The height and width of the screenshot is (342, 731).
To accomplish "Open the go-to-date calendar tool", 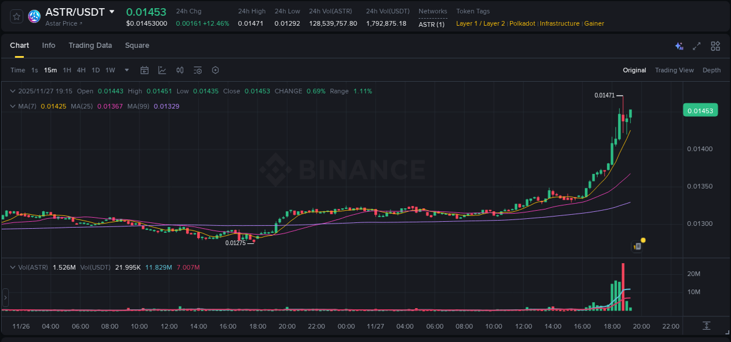I will tap(144, 69).
